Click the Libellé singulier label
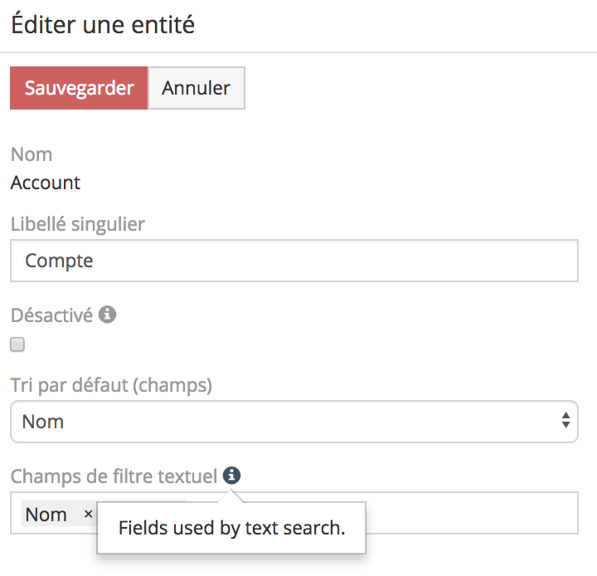The height and width of the screenshot is (576, 597). coord(78,223)
